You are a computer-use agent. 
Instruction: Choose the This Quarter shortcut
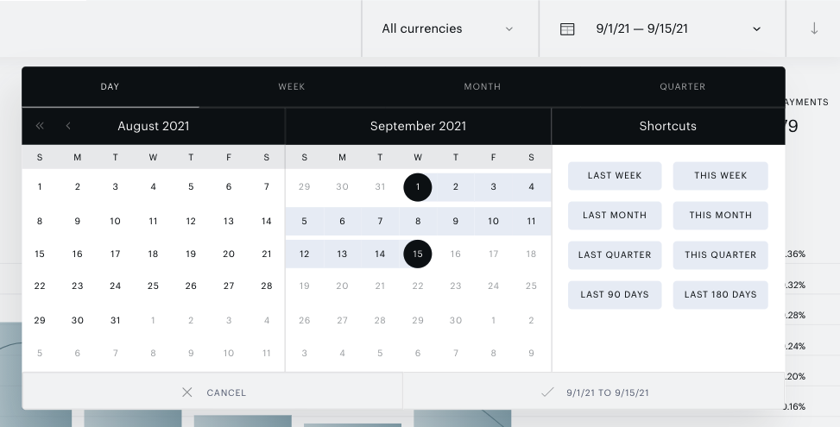click(720, 254)
